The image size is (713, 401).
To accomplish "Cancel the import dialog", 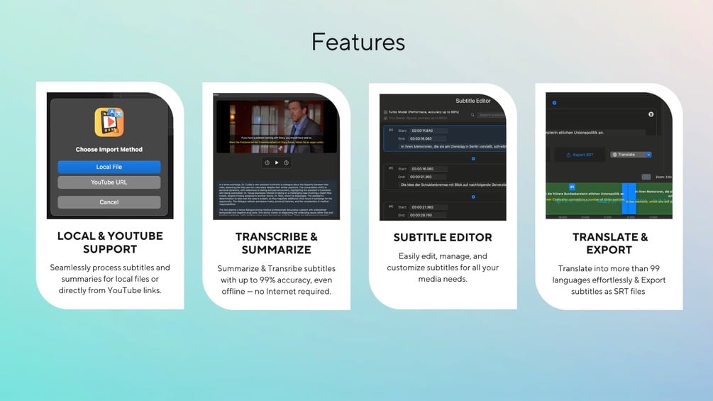I will point(109,202).
